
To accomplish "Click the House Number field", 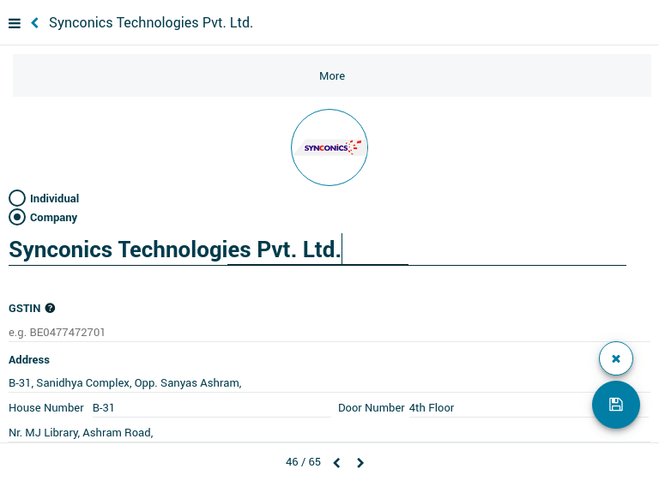I will point(210,408).
